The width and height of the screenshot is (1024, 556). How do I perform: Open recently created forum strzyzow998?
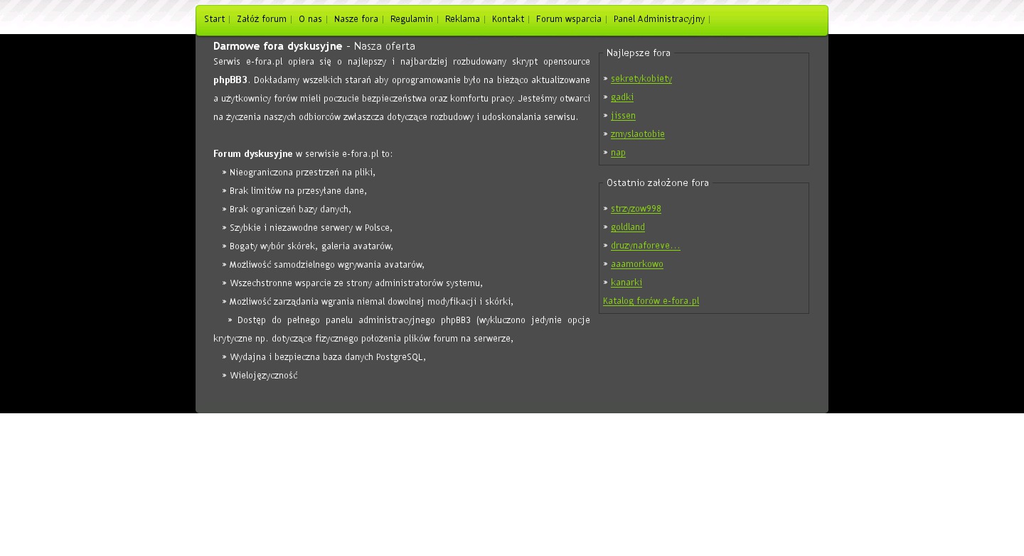click(x=636, y=209)
